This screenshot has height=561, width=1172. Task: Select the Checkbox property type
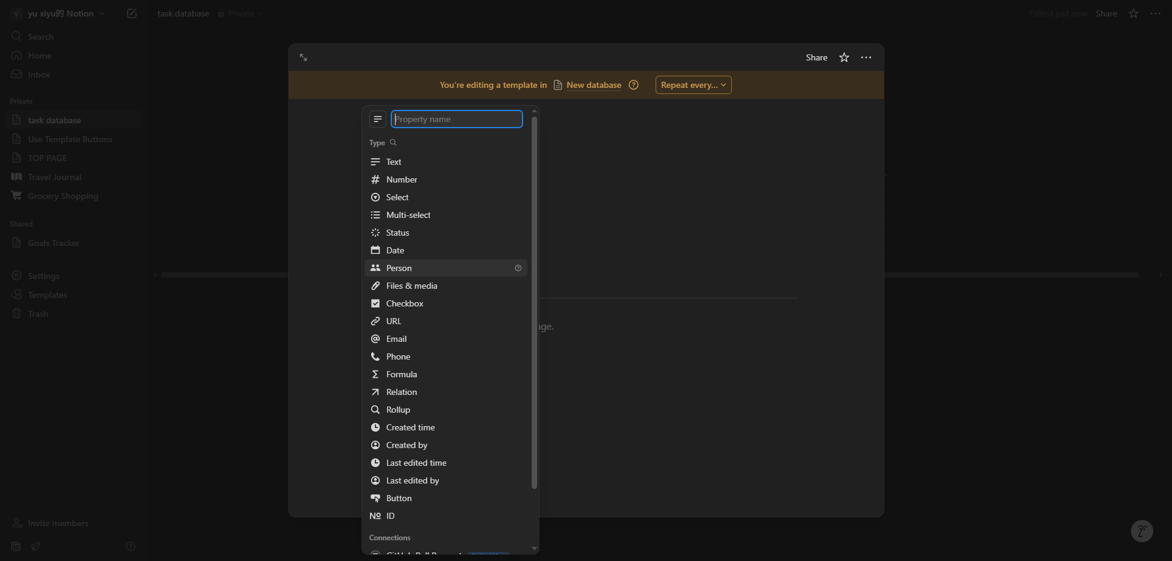(446, 303)
